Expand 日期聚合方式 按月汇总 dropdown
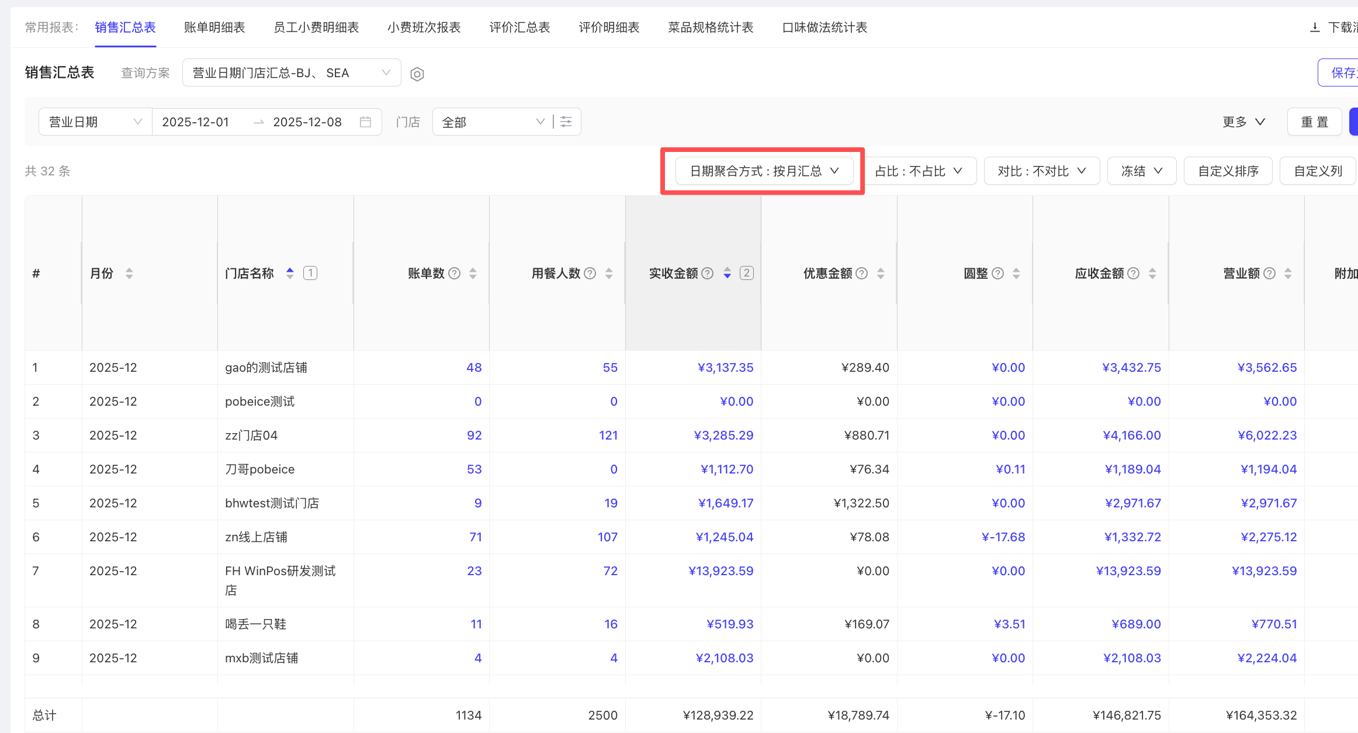 pos(764,171)
